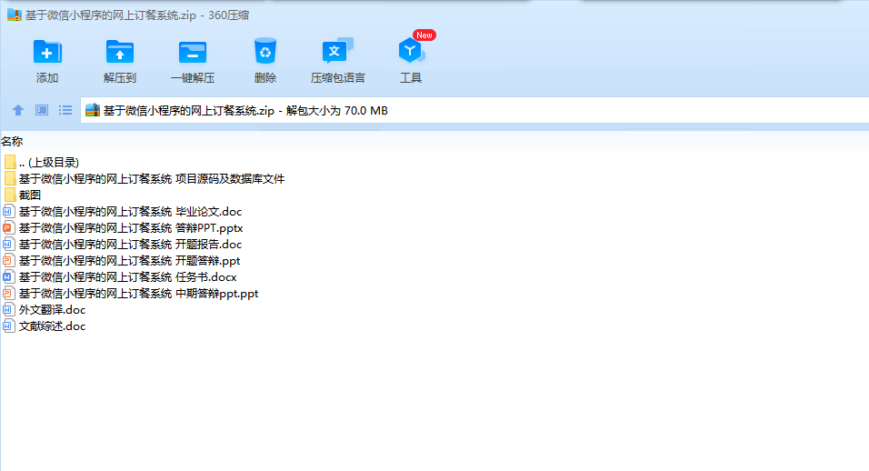Switch to thumbnail view mode icon
This screenshot has width=869, height=471.
(42, 110)
